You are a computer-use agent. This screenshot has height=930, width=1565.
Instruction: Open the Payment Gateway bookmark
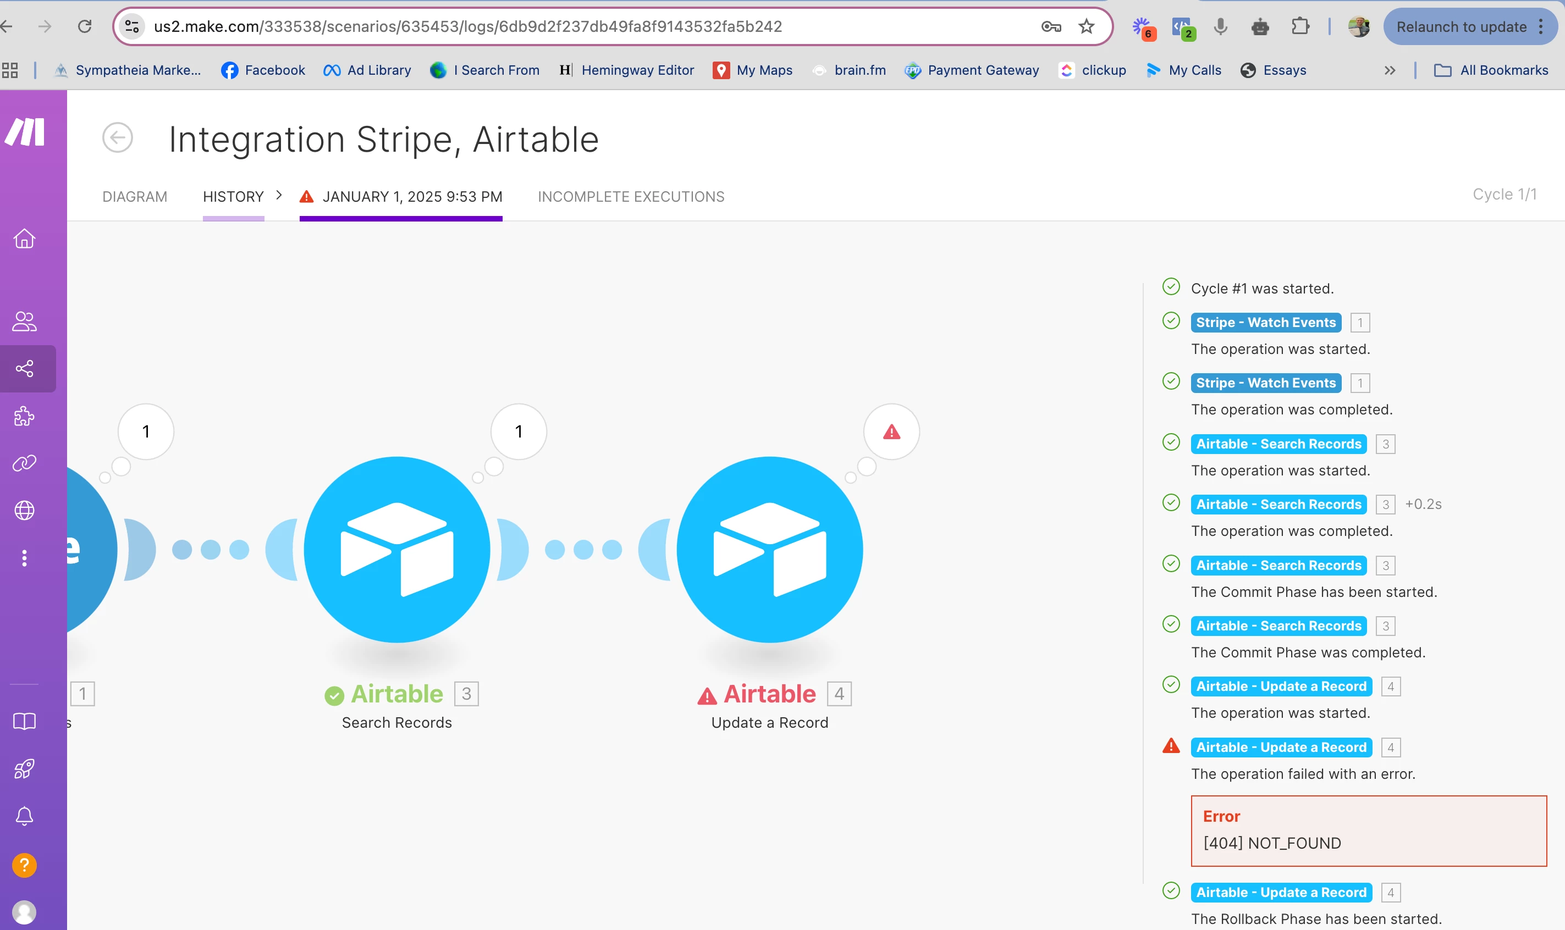[971, 70]
